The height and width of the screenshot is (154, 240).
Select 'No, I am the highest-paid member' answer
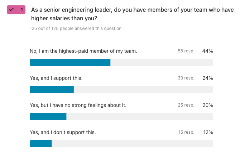pyautogui.click(x=83, y=51)
